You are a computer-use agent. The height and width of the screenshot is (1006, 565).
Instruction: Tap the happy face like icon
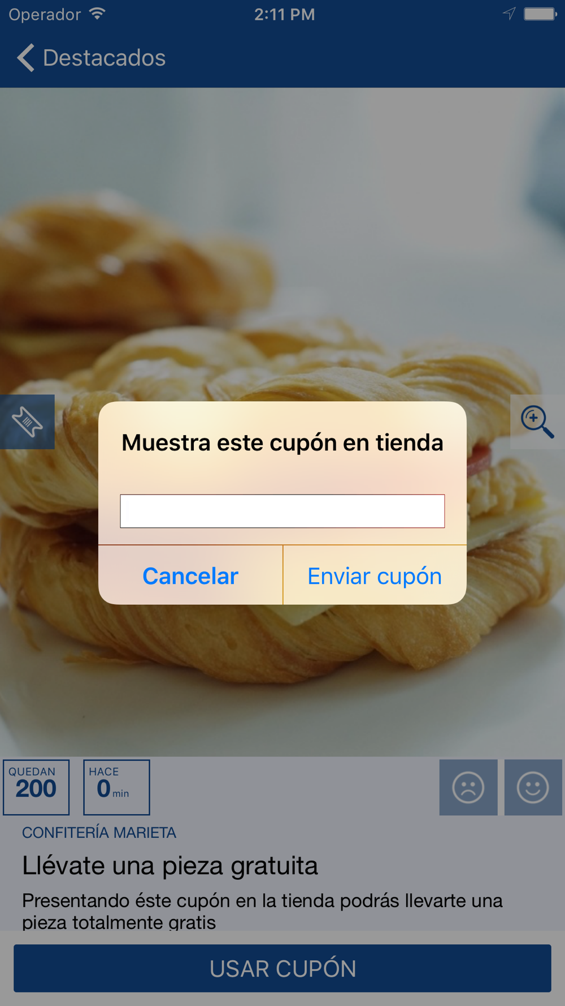533,787
